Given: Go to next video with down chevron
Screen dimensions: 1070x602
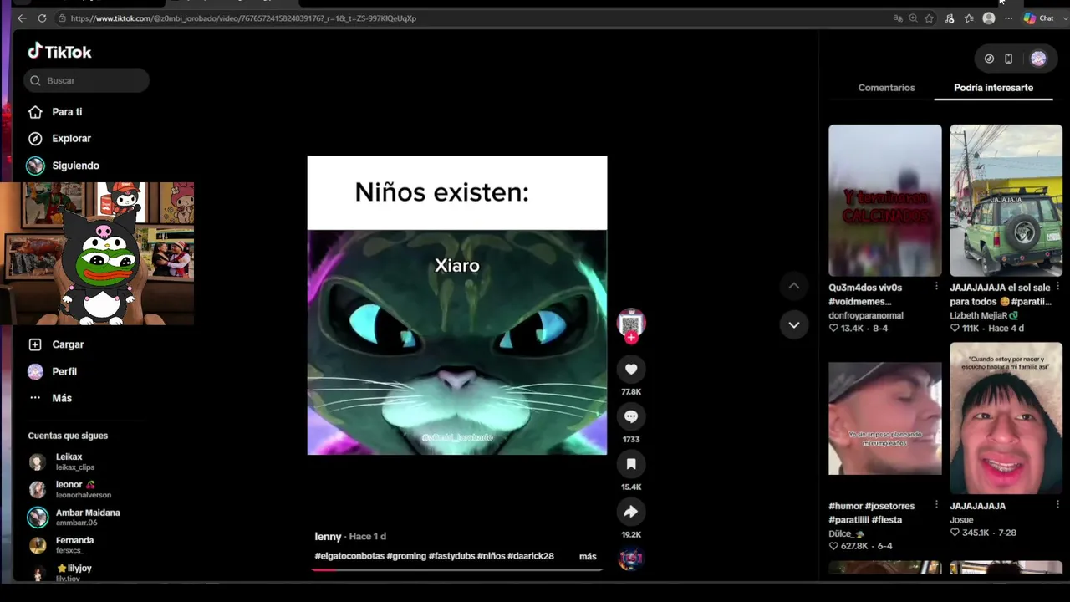Looking at the screenshot, I should pyautogui.click(x=794, y=324).
